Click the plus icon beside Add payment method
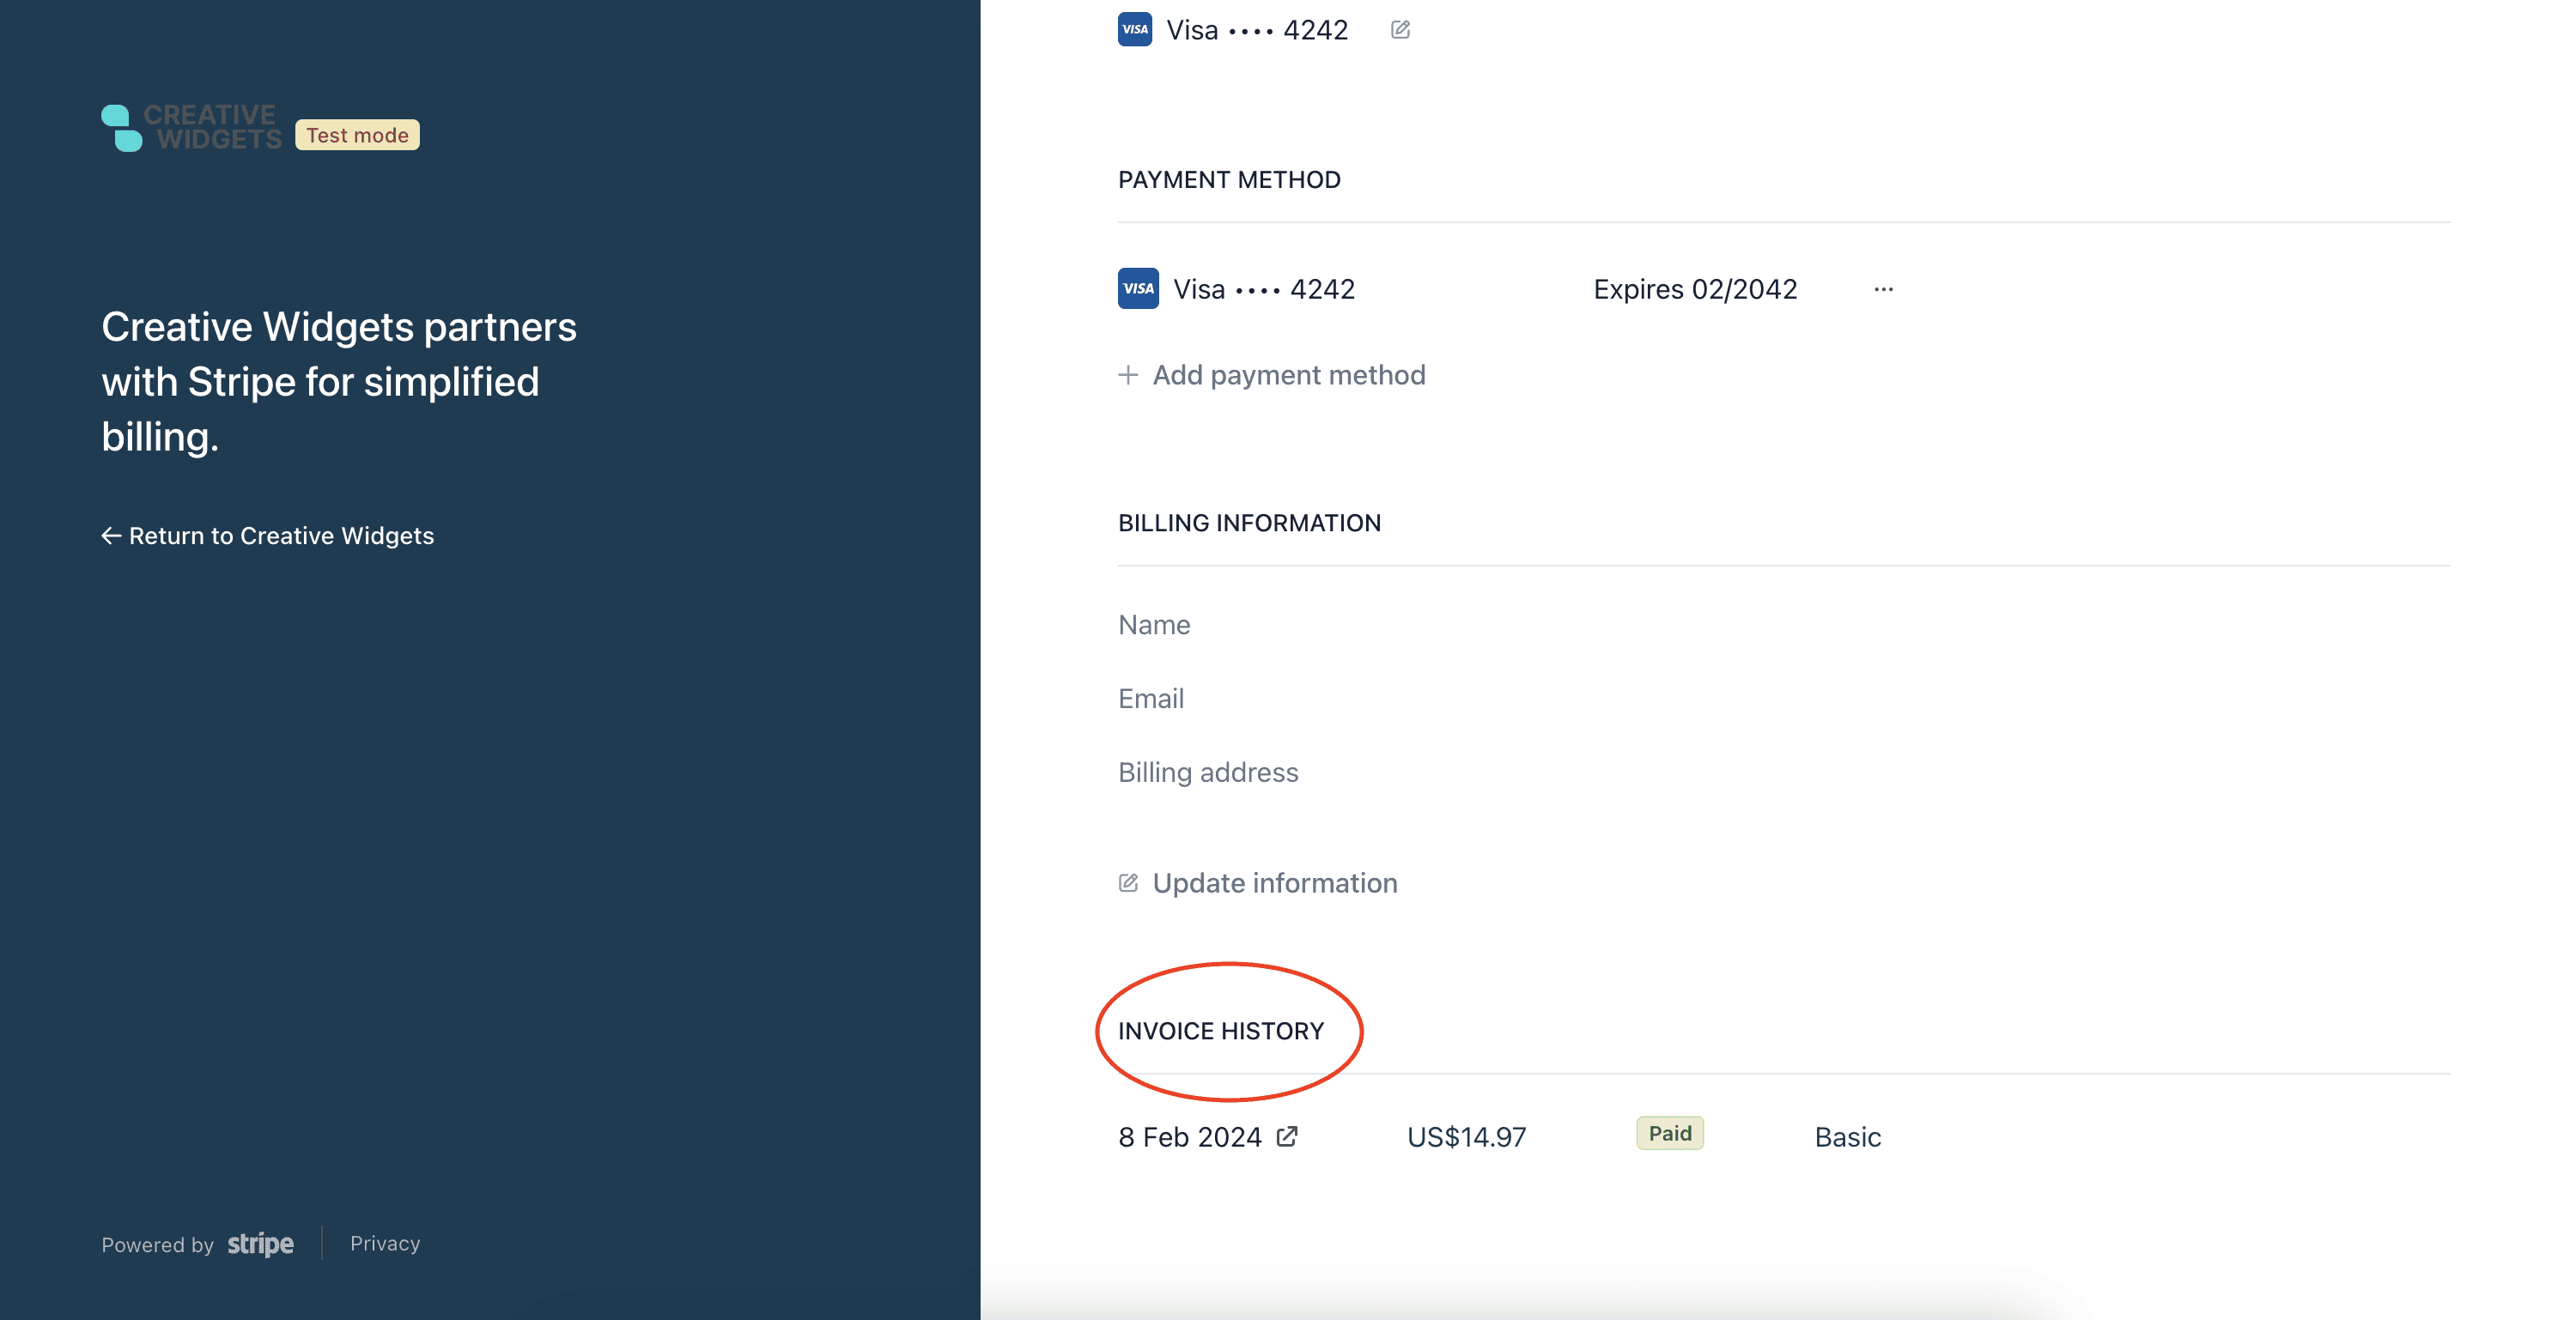Screen dimensions: 2576x1320 [1128, 375]
